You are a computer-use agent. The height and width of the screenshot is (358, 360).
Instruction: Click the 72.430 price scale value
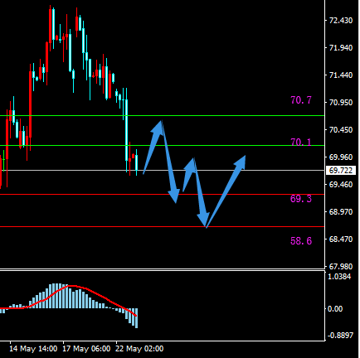341,21
